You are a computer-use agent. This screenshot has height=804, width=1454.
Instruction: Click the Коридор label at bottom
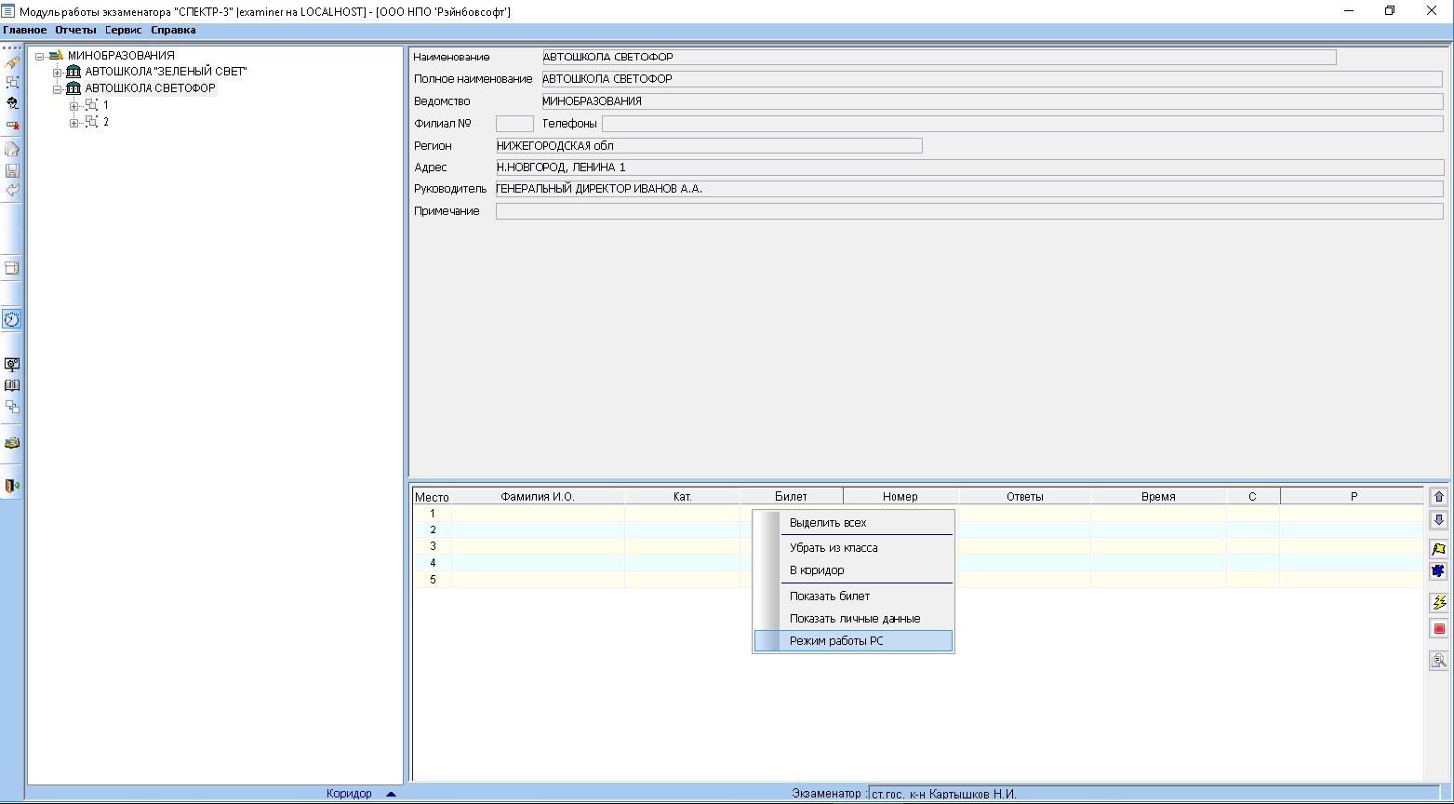click(349, 795)
